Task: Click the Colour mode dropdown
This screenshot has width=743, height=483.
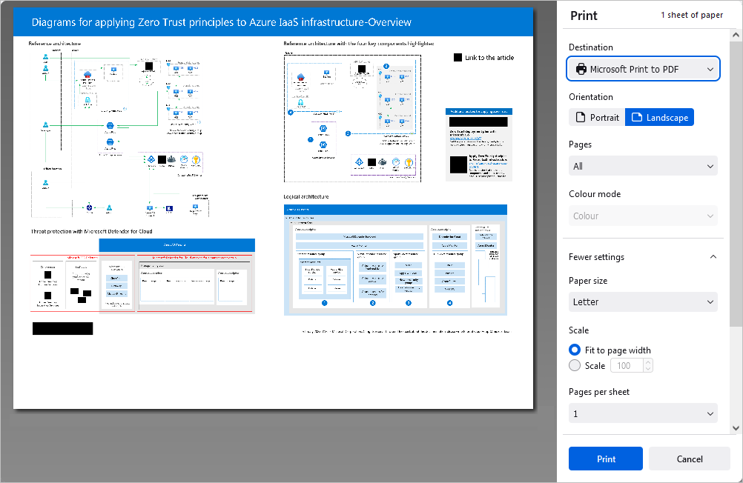Action: point(643,216)
